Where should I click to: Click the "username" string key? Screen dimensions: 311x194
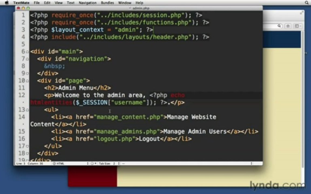pos(128,103)
